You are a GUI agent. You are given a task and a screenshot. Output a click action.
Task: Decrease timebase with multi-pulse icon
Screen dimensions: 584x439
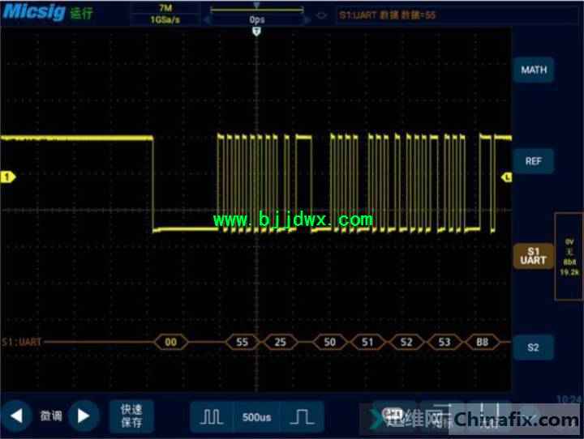211,416
